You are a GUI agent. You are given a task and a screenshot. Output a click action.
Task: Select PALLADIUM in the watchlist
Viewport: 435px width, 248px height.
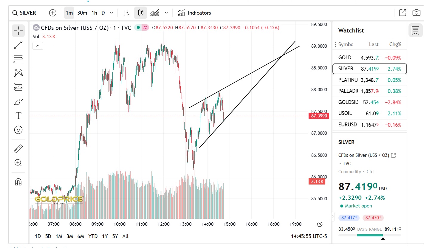pos(370,91)
